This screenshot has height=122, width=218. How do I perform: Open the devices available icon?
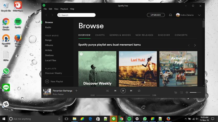pyautogui.click(x=181, y=92)
